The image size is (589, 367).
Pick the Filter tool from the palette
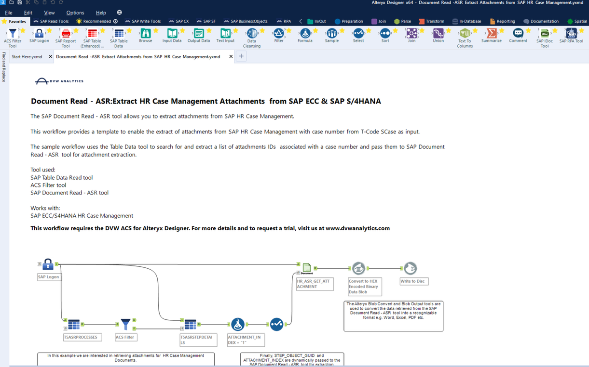(278, 33)
